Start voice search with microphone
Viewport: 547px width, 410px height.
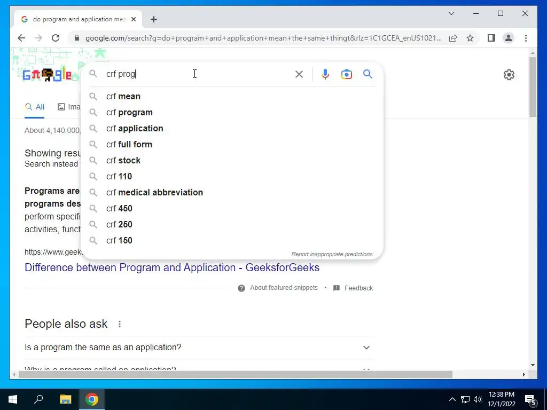(x=325, y=74)
